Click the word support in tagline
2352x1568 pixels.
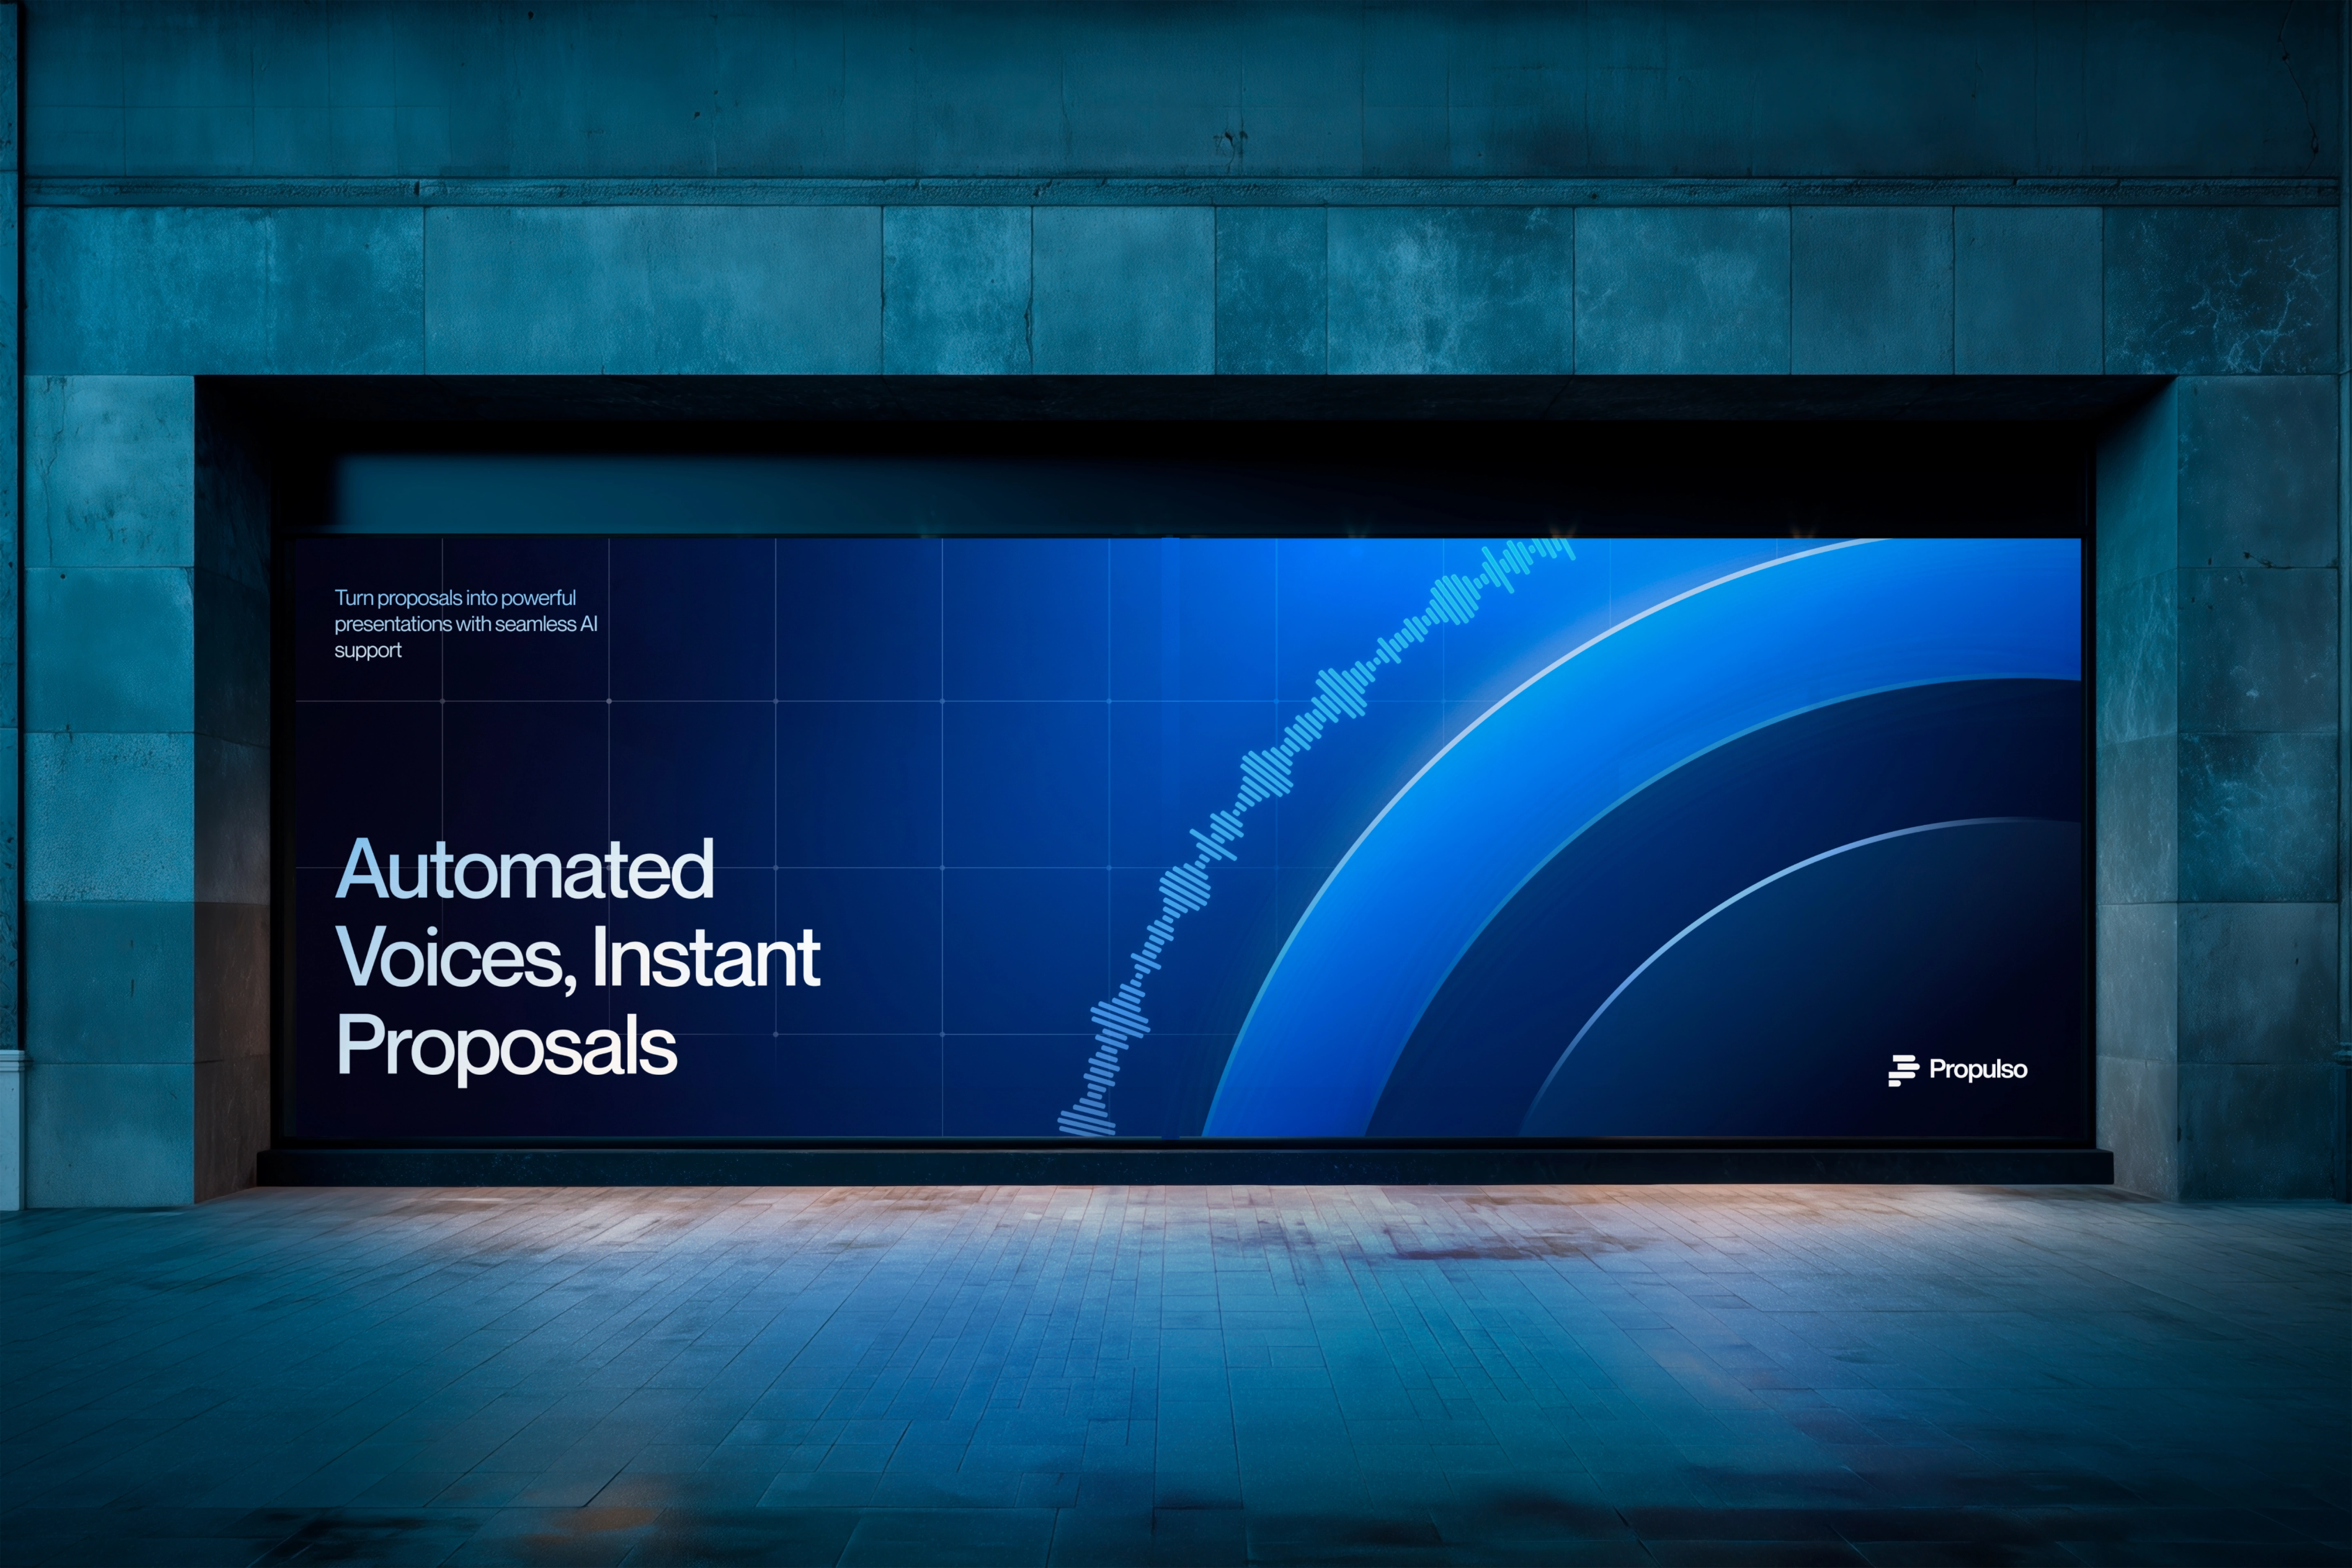(367, 651)
